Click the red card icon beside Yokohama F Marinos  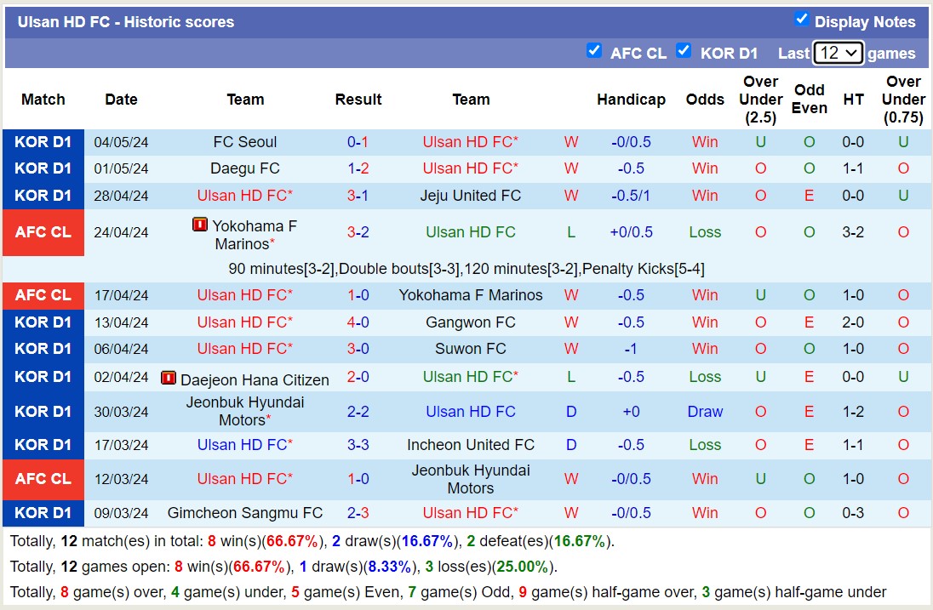coord(200,225)
